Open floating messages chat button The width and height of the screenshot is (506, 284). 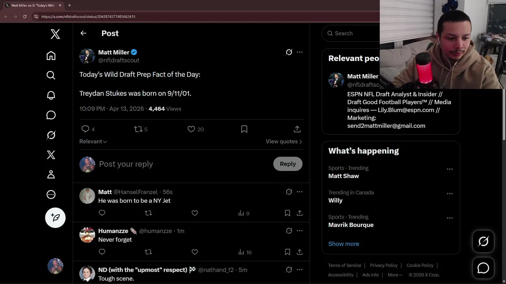[x=483, y=268]
